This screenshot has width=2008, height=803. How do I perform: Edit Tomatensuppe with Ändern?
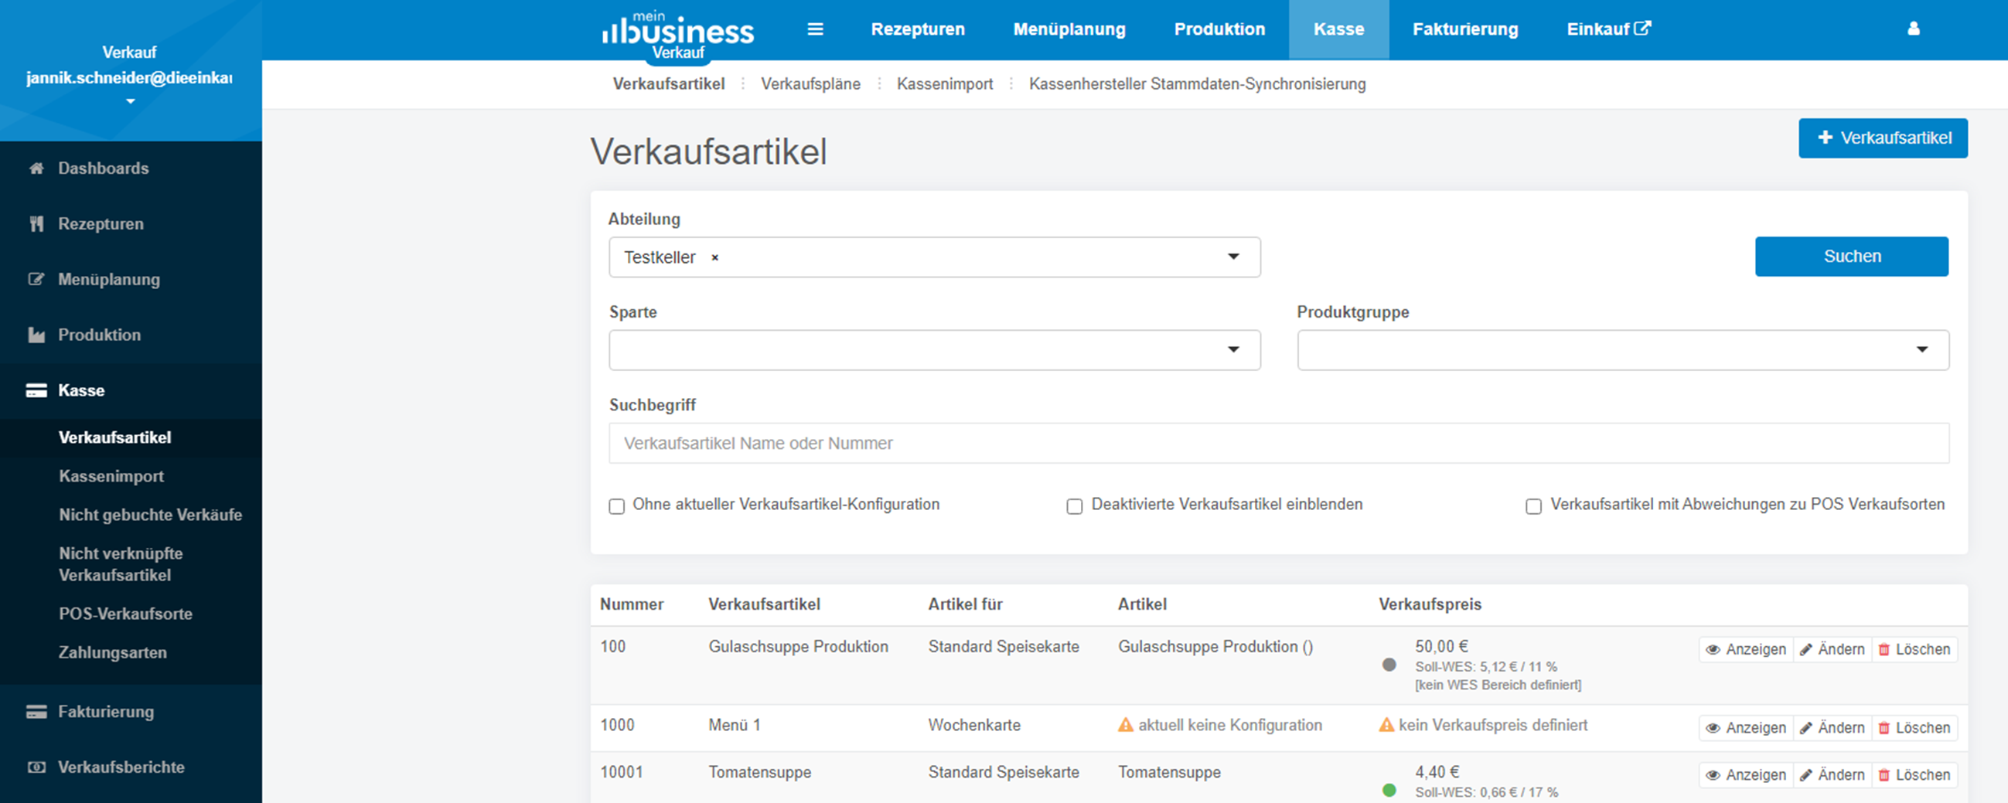pos(1832,775)
